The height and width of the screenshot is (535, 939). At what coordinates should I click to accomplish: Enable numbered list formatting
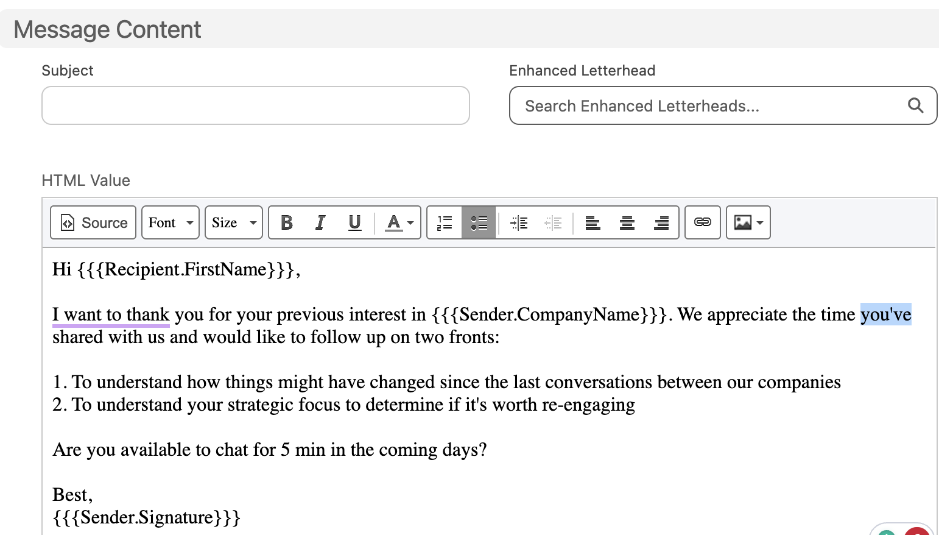444,222
